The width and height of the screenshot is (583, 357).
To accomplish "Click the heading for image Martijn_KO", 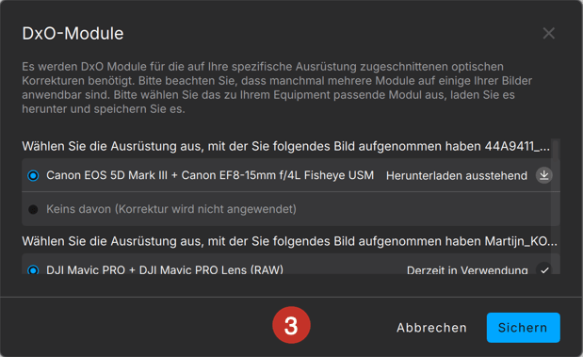I will click(290, 241).
